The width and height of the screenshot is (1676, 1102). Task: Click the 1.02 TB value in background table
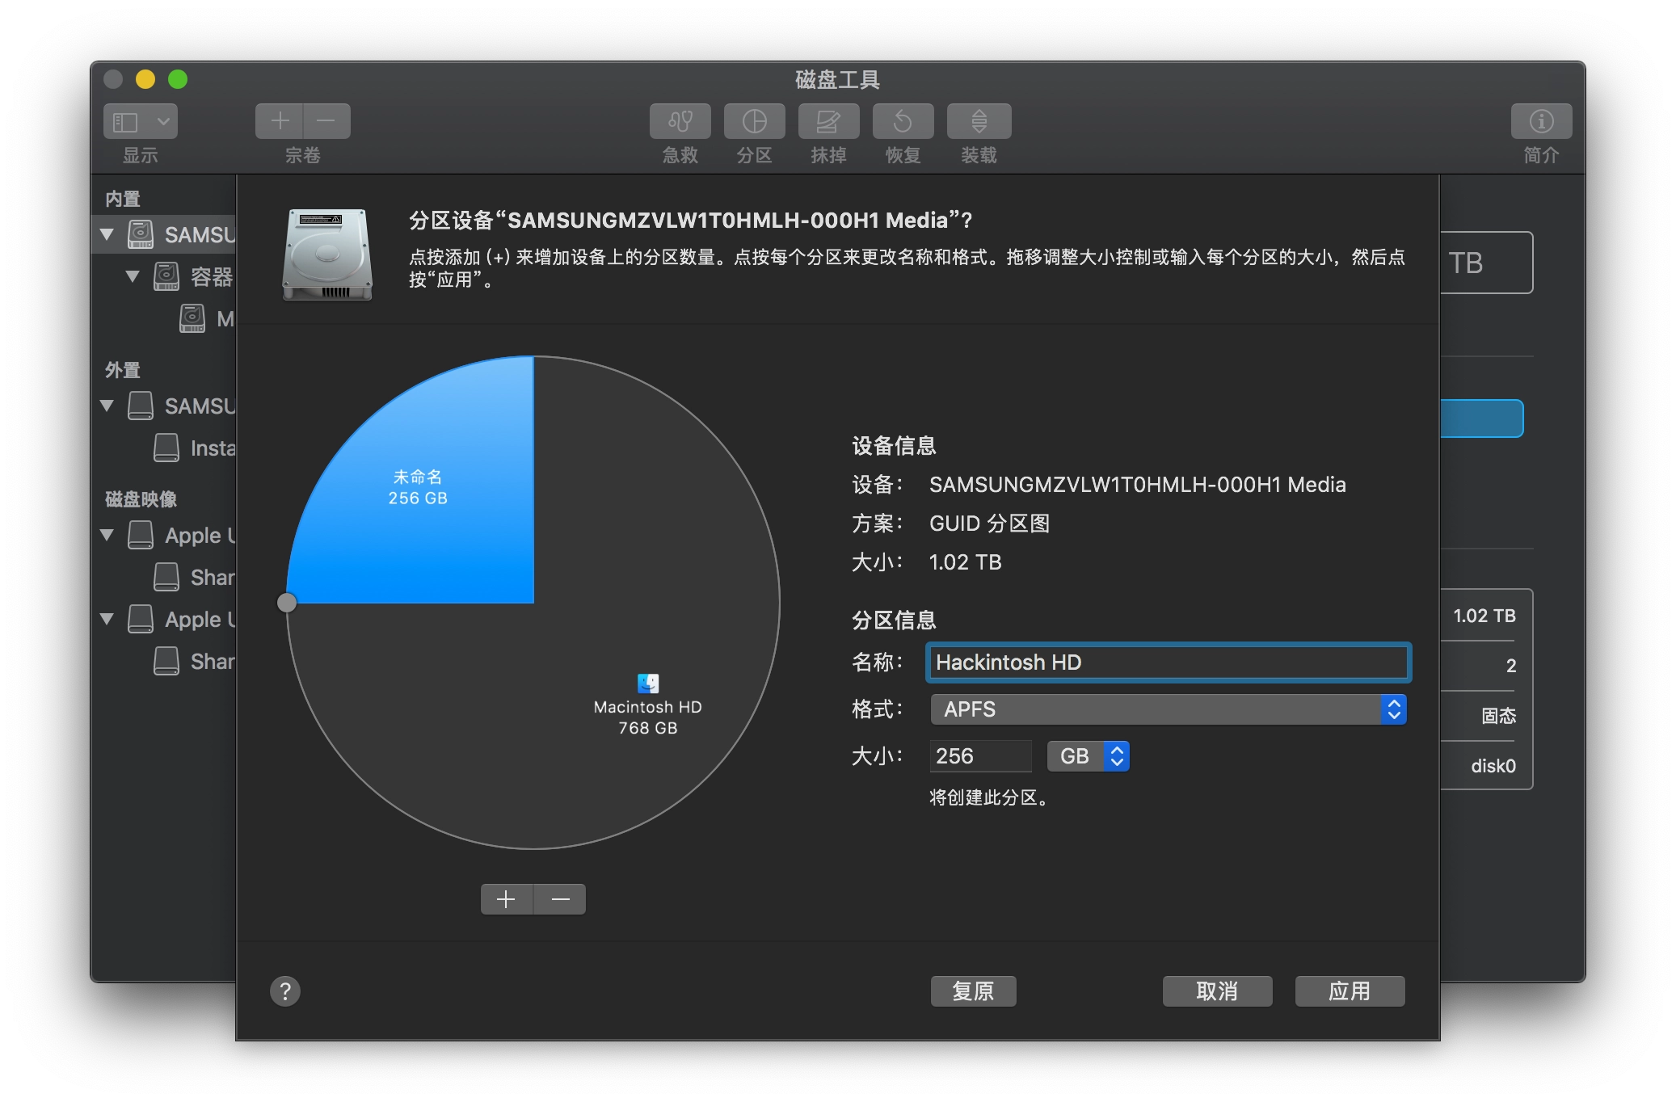pos(1484,616)
